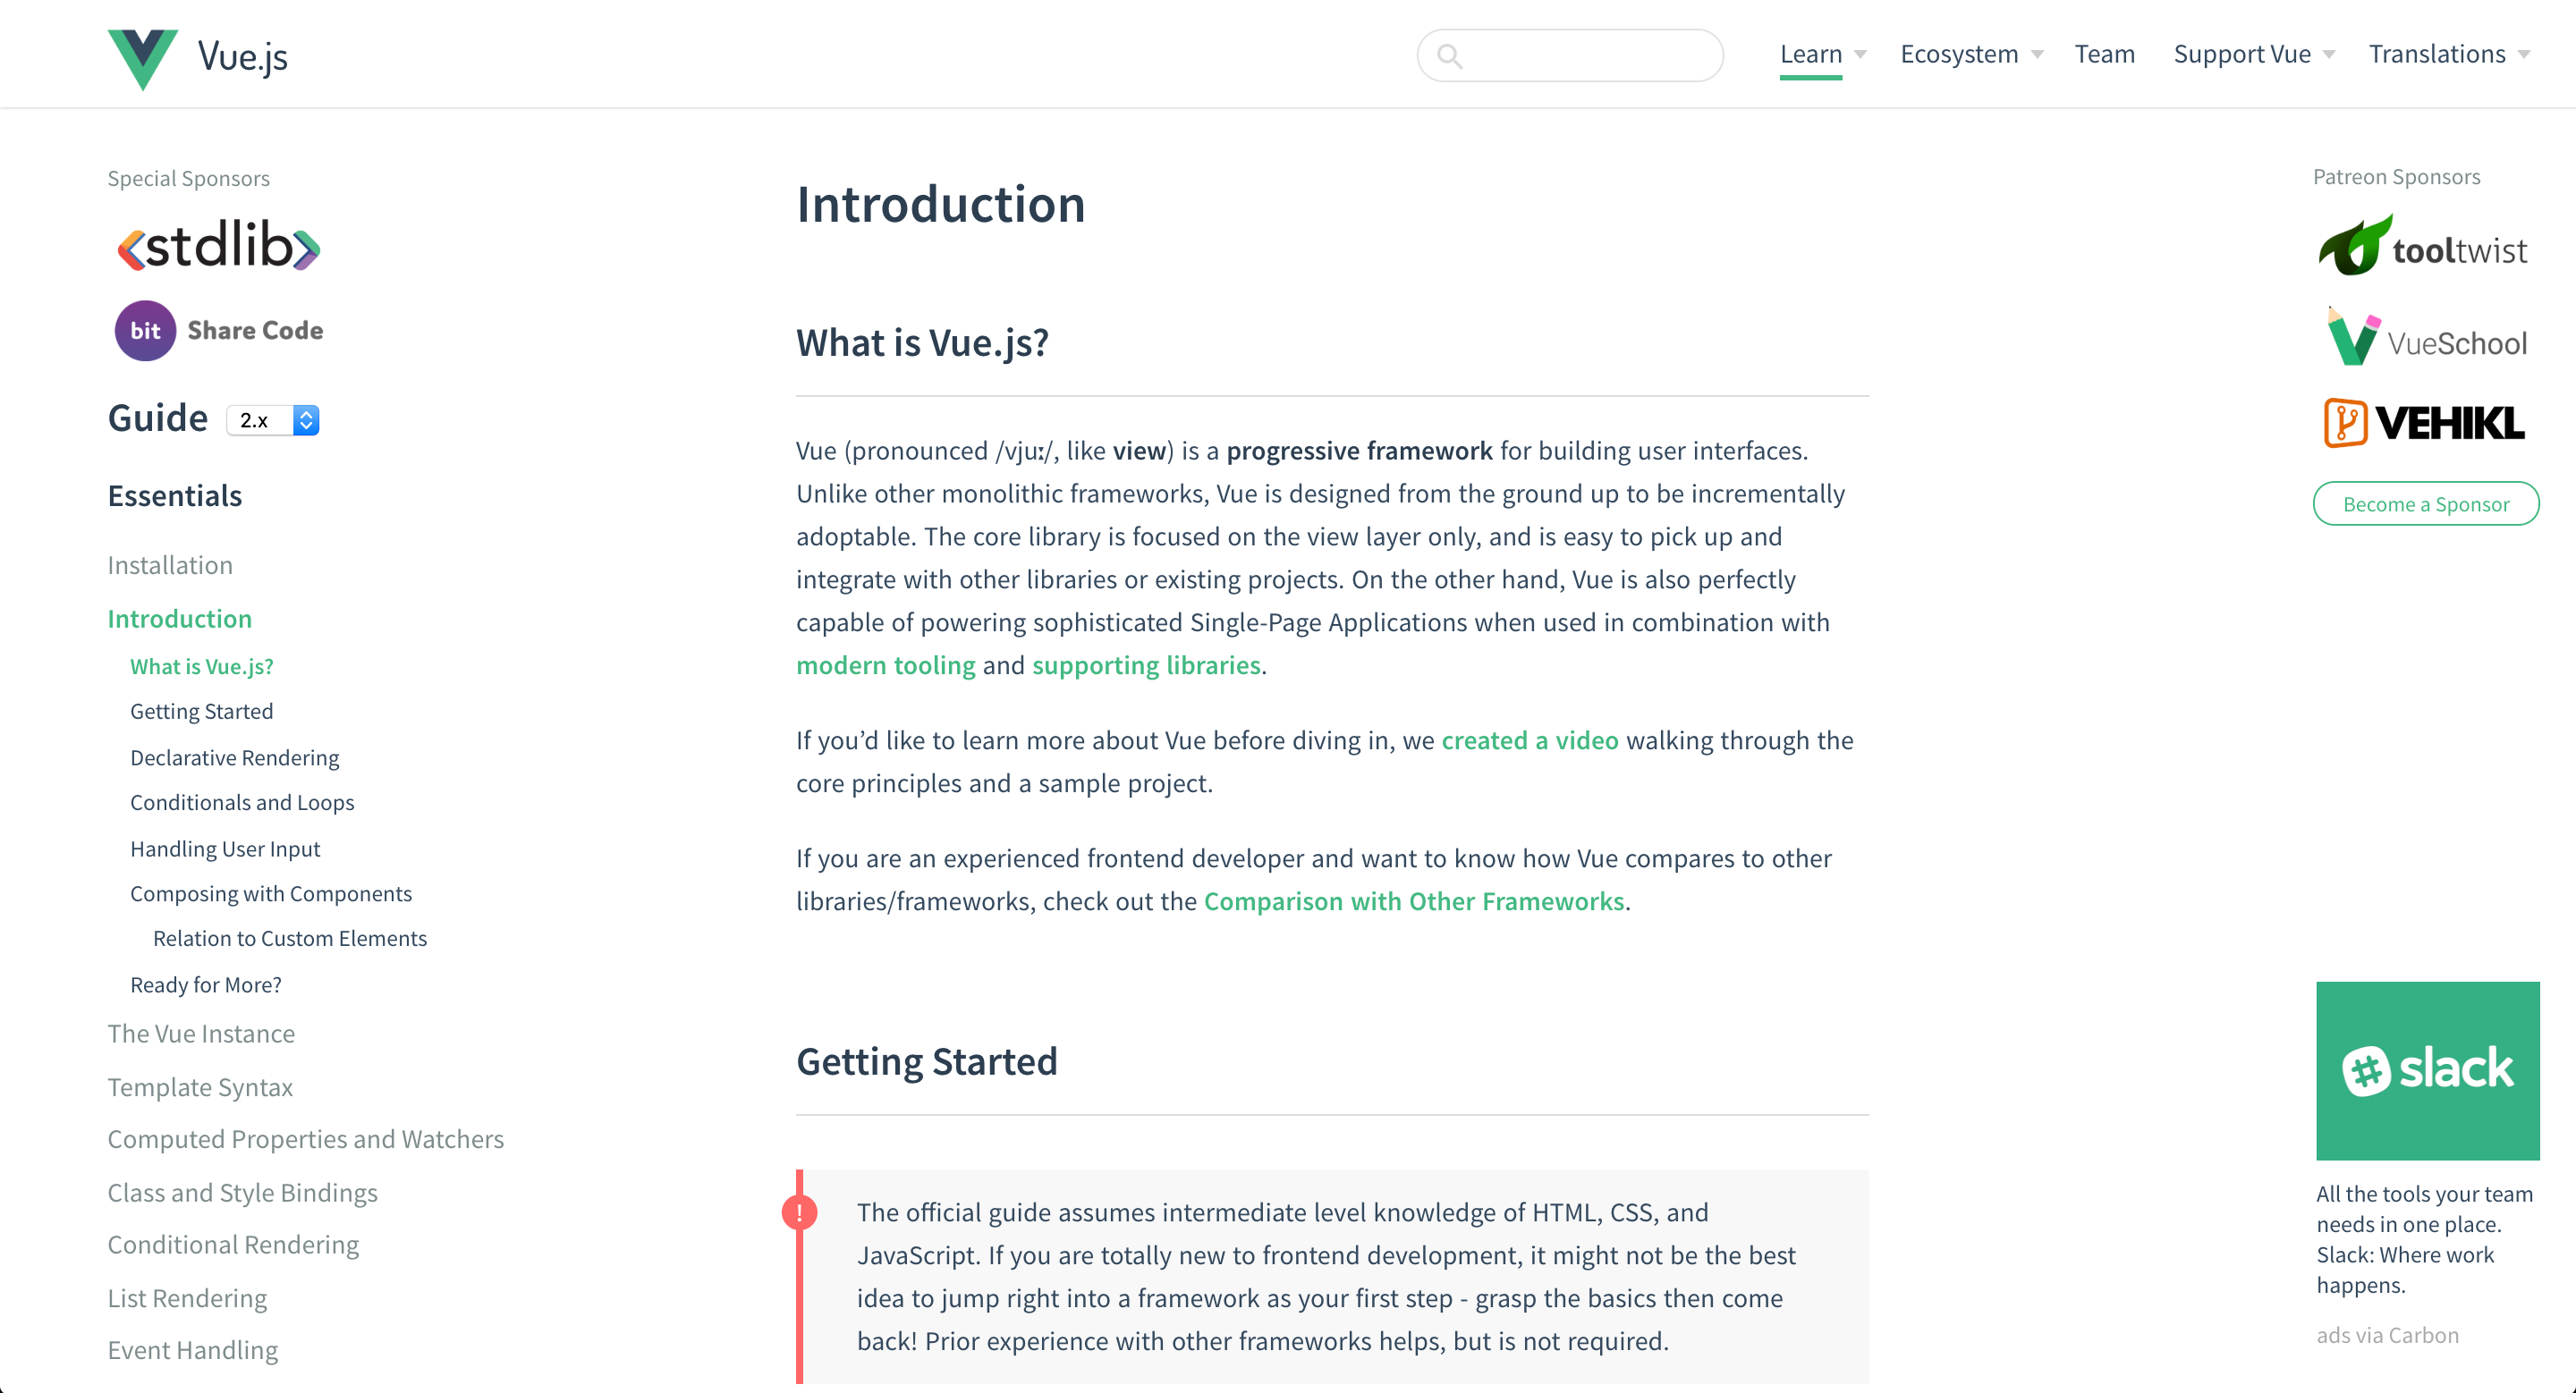This screenshot has height=1393, width=2576.
Task: Click the search magnifier icon
Action: pyautogui.click(x=1450, y=55)
